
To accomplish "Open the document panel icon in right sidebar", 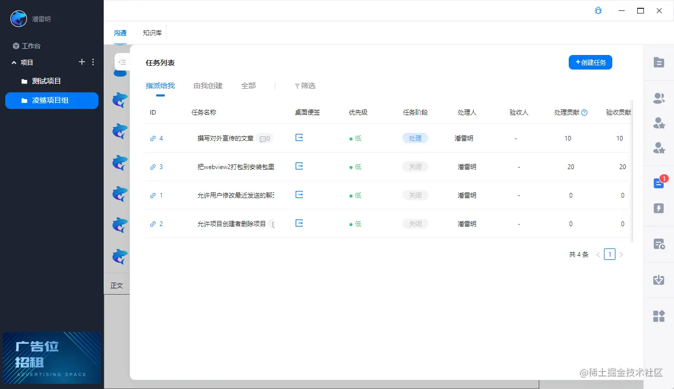I will 659,62.
